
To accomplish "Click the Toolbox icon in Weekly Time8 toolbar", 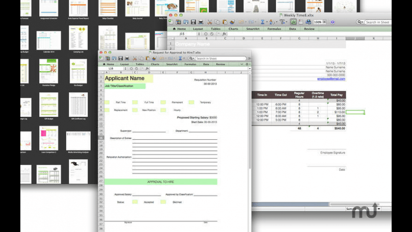I will click(301, 22).
